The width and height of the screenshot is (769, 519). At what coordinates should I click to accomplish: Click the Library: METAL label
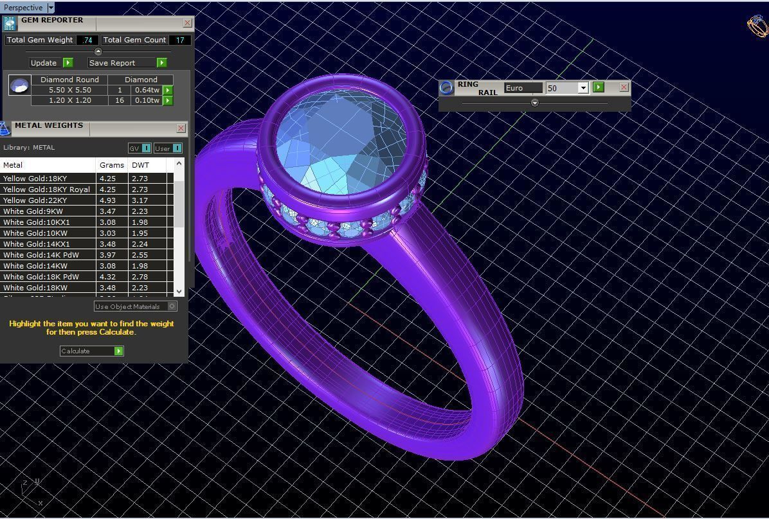tap(29, 148)
